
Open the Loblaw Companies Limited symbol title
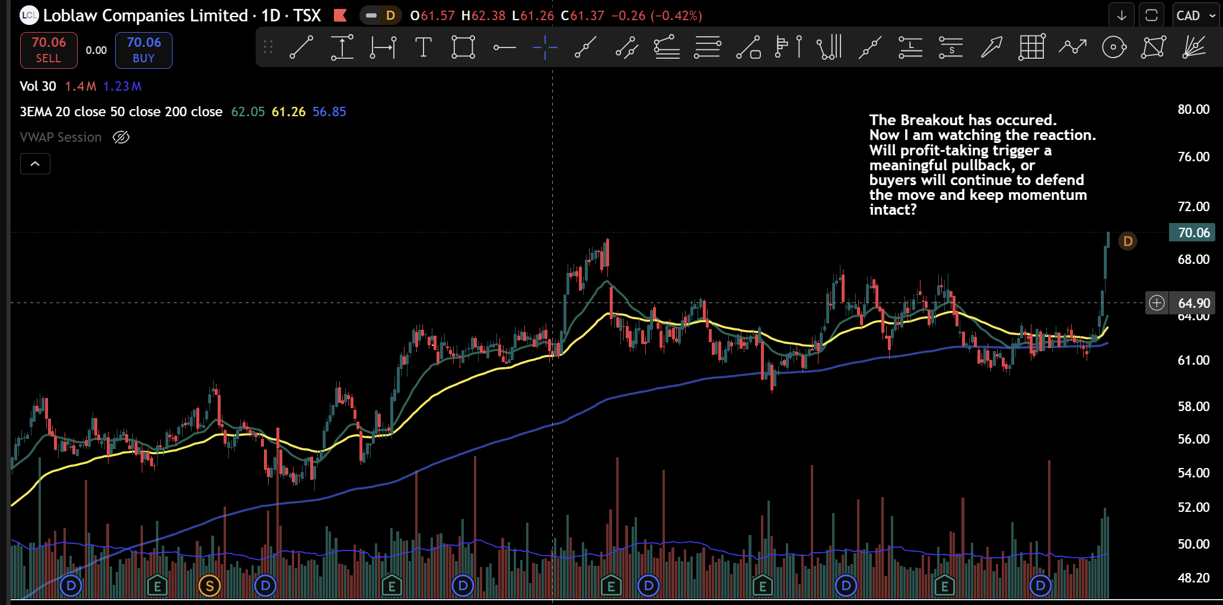(x=145, y=15)
